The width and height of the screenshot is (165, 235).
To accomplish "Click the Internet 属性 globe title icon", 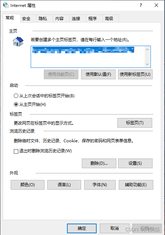I will [x=6, y=5].
